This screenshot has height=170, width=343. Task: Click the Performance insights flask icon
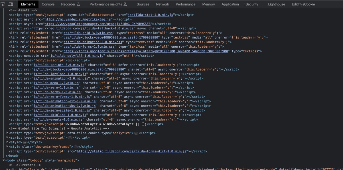[x=125, y=4]
